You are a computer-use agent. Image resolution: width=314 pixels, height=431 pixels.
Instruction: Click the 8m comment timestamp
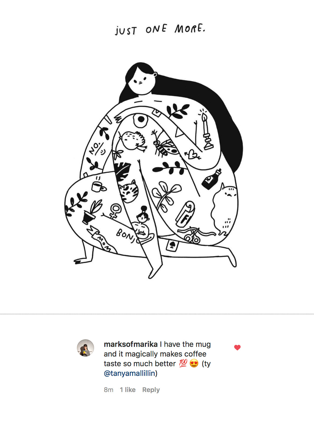(109, 390)
